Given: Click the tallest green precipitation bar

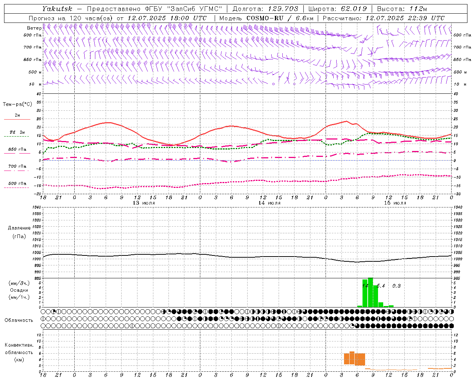Looking at the screenshot, I should [370, 292].
